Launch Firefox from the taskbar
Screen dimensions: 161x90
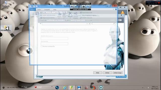pyautogui.click(x=93, y=88)
